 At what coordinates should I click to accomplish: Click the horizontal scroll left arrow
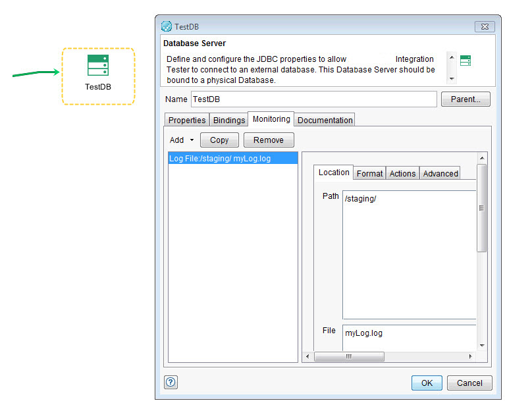[x=307, y=356]
